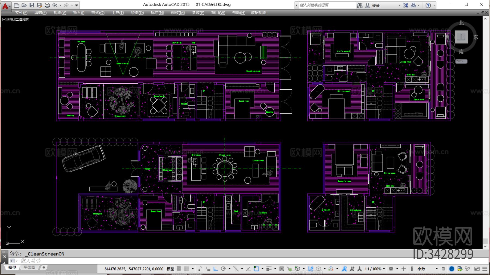The height and width of the screenshot is (275, 490).
Task: Switch to the 平面图 layout tab
Action: pyautogui.click(x=29, y=267)
